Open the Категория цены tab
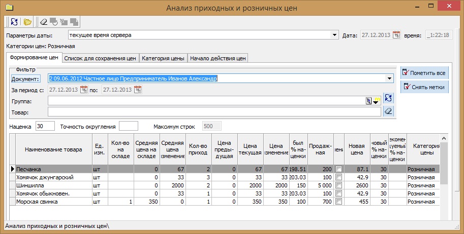The height and width of the screenshot is (234, 464). [x=163, y=58]
